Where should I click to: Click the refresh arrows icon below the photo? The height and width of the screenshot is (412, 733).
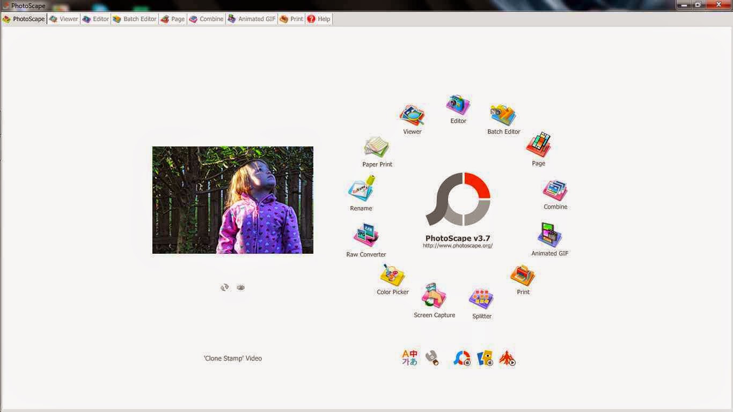pos(225,287)
